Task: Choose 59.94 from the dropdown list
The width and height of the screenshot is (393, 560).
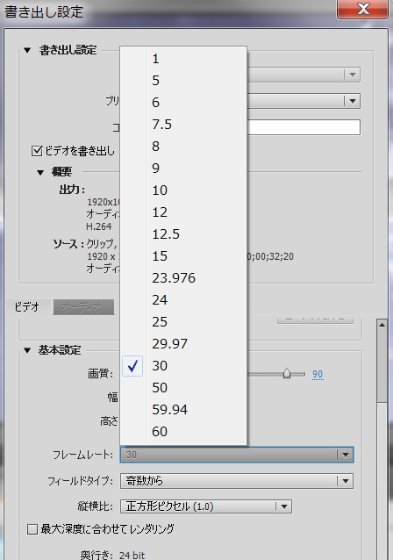Action: (x=183, y=409)
